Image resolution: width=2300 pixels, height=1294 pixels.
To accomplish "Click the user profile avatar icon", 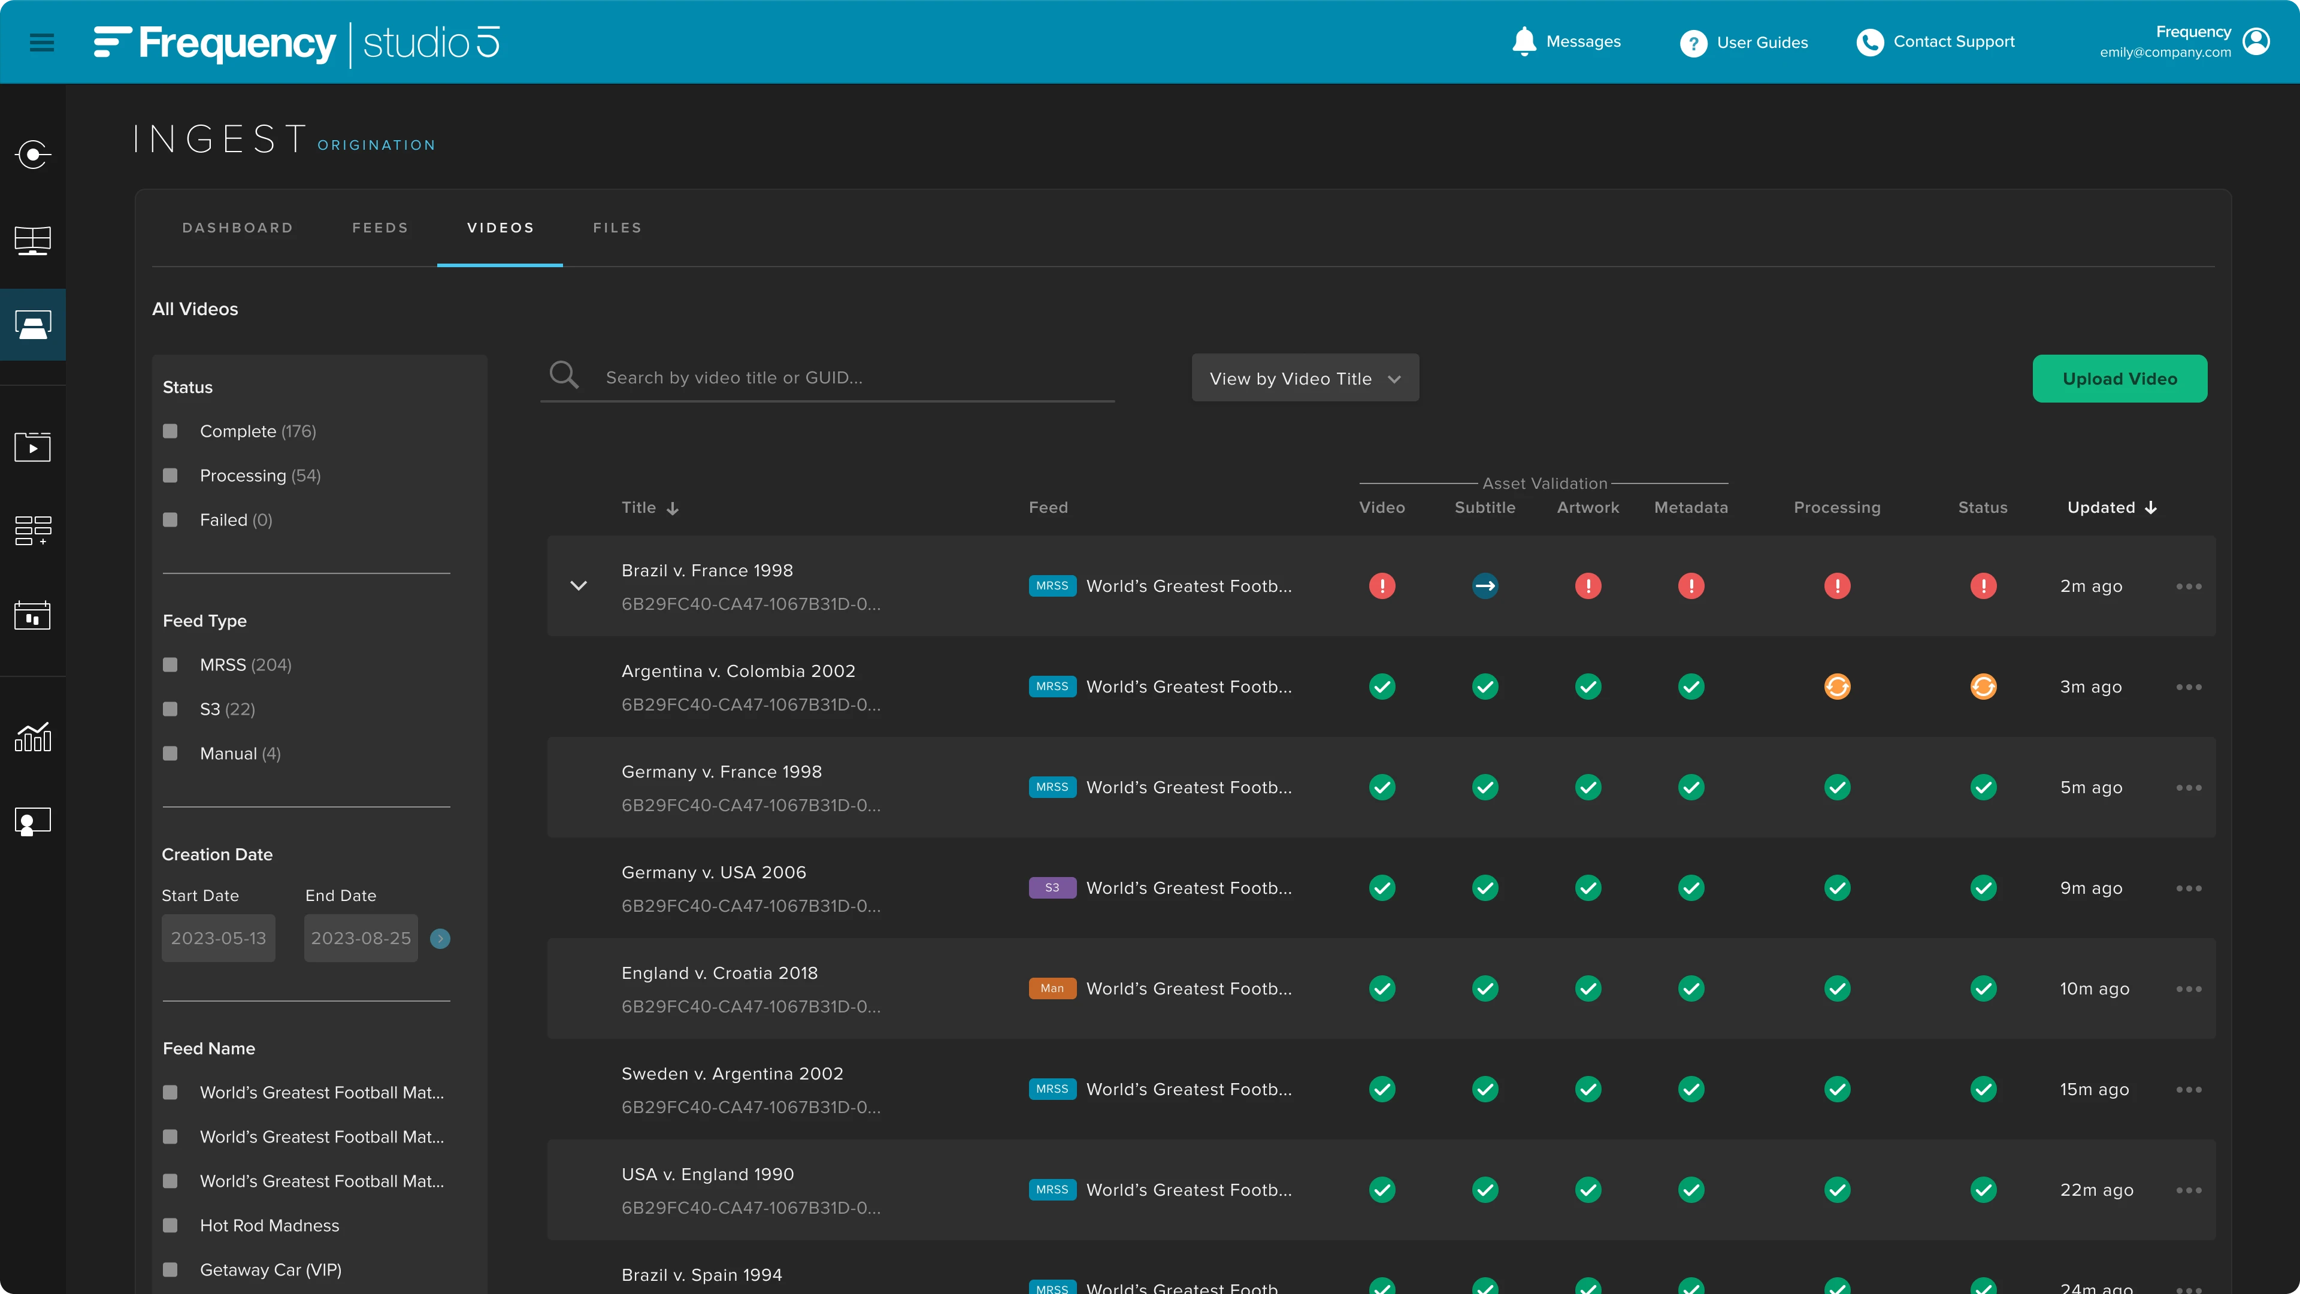I will (x=2256, y=41).
